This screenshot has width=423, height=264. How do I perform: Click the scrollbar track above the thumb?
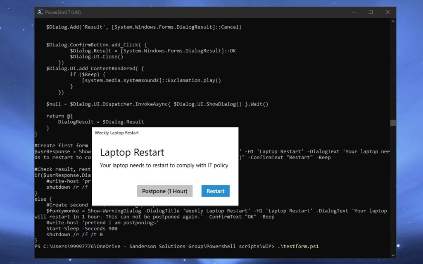tap(393, 70)
